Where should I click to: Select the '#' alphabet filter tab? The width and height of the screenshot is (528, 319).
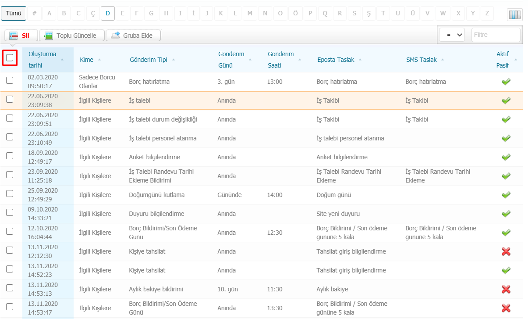(x=34, y=14)
